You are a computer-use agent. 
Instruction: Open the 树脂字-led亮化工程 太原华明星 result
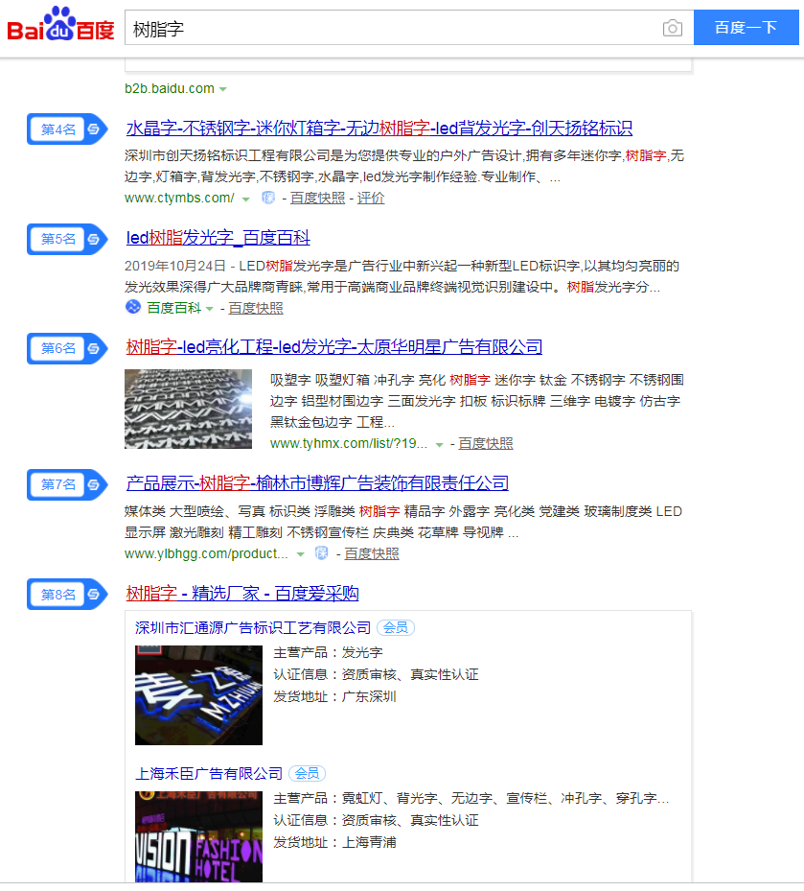coord(333,346)
